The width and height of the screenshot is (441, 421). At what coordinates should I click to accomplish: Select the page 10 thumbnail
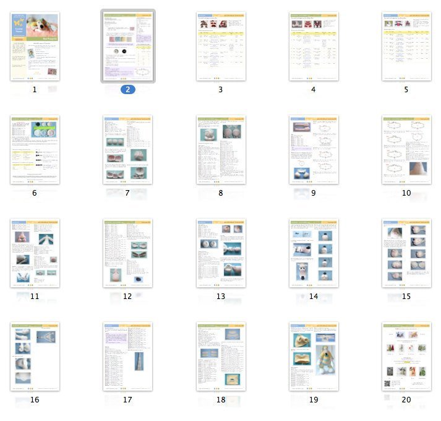tap(406, 150)
